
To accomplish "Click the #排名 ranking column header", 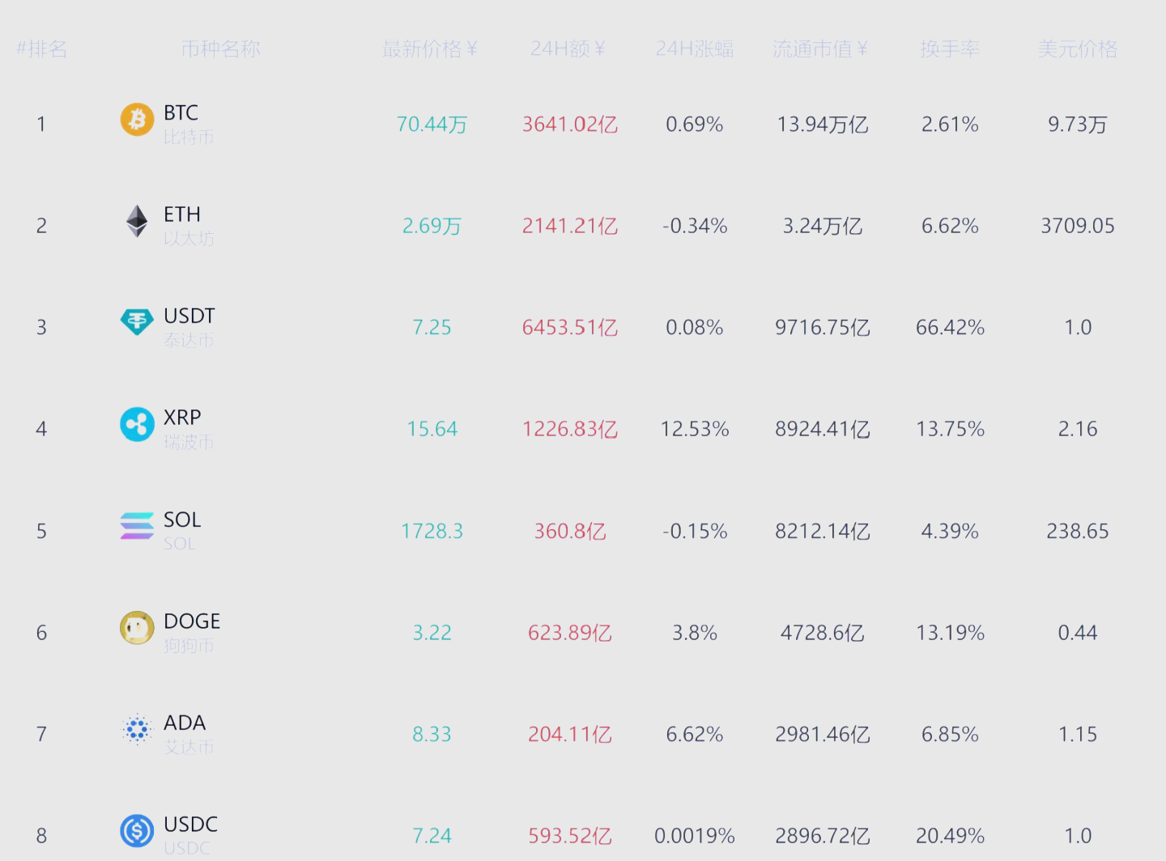I will click(x=42, y=49).
